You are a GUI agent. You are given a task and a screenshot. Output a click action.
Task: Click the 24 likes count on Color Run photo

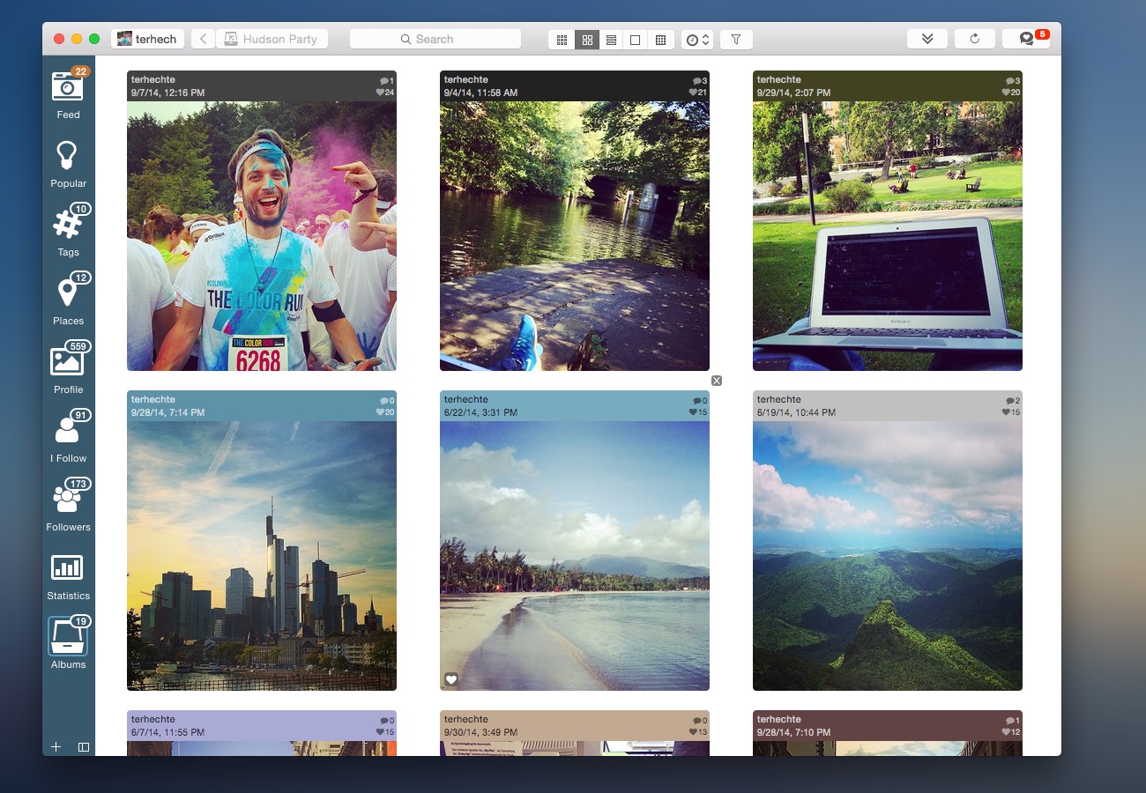385,93
